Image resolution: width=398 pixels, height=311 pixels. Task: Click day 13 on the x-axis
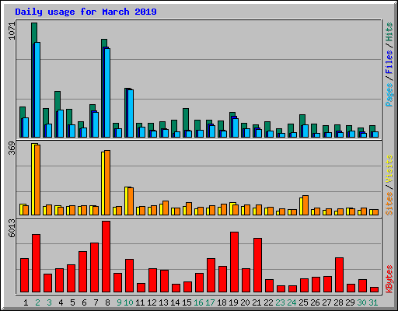[x=163, y=302]
